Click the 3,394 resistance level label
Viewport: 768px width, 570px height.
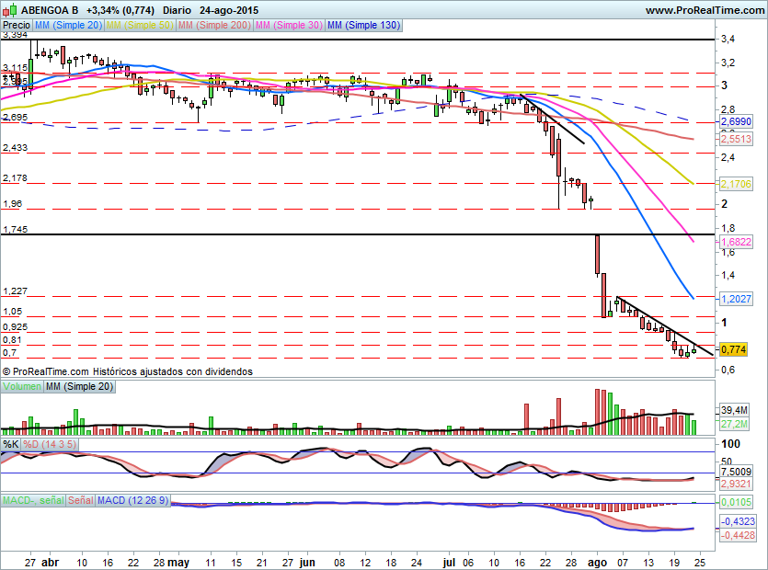[x=16, y=35]
